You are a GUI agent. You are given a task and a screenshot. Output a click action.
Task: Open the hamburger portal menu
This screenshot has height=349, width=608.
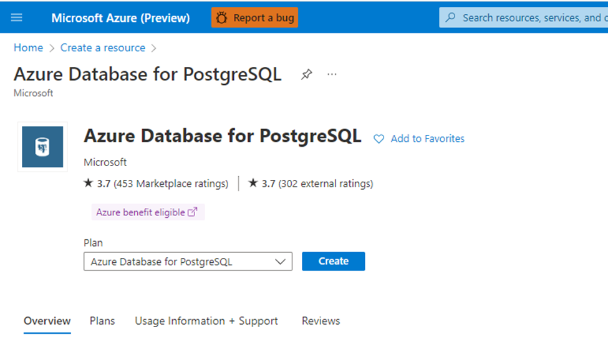[17, 17]
